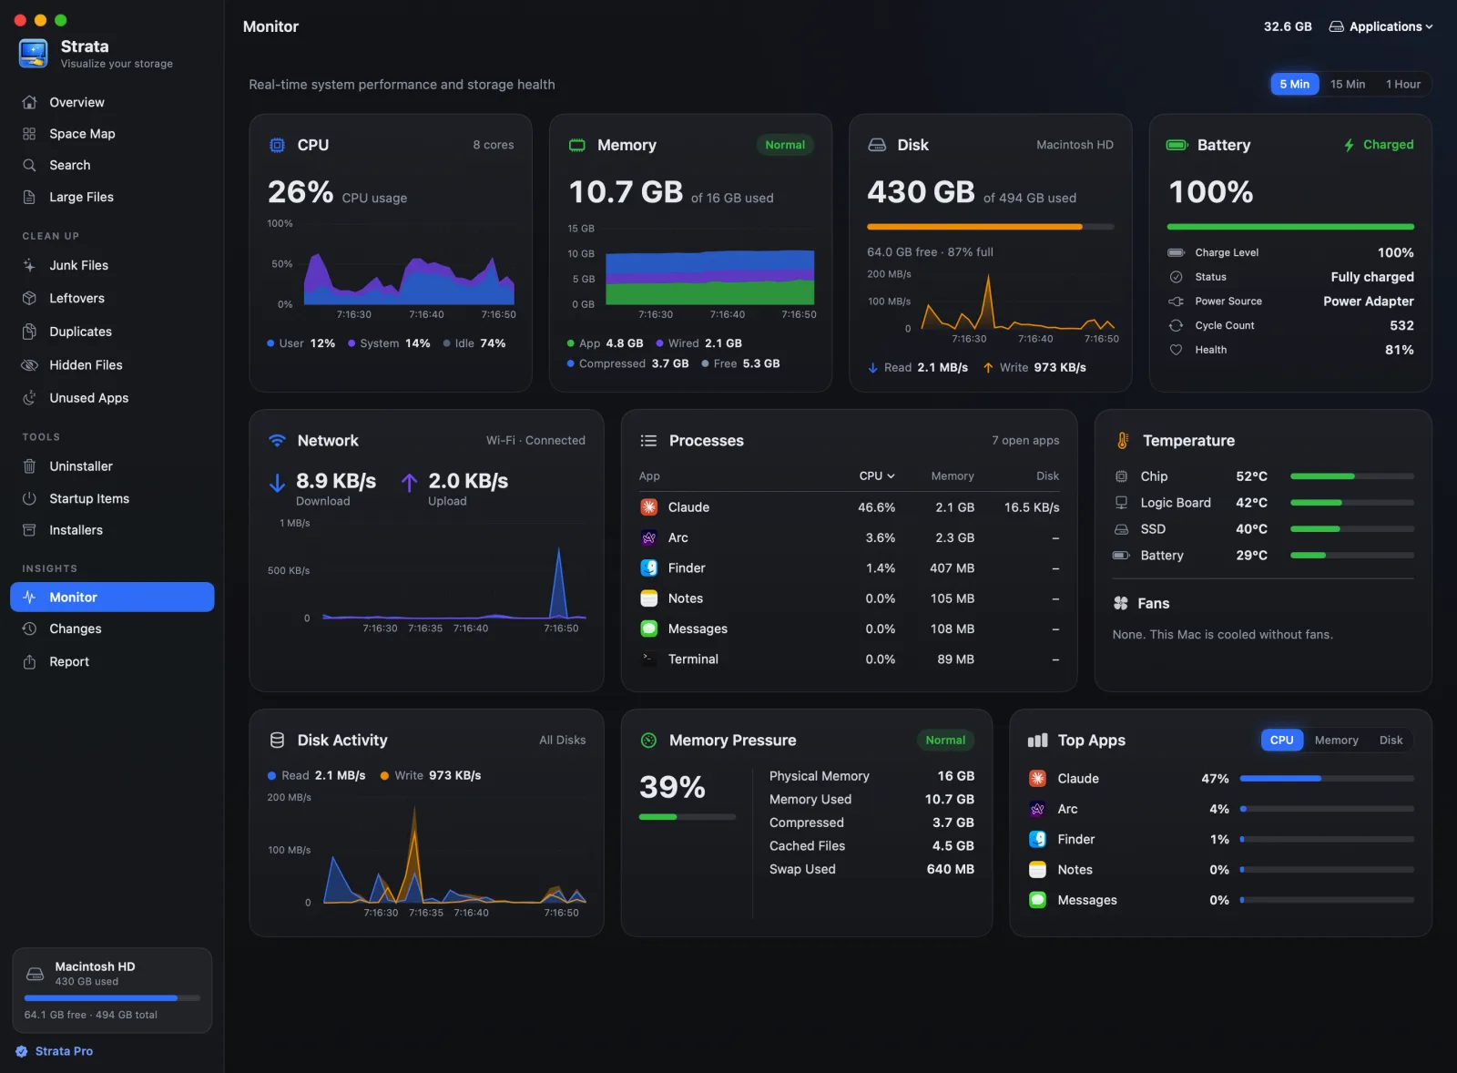The width and height of the screenshot is (1457, 1073).
Task: Select the Search magnifier icon in sidebar
Action: click(29, 165)
